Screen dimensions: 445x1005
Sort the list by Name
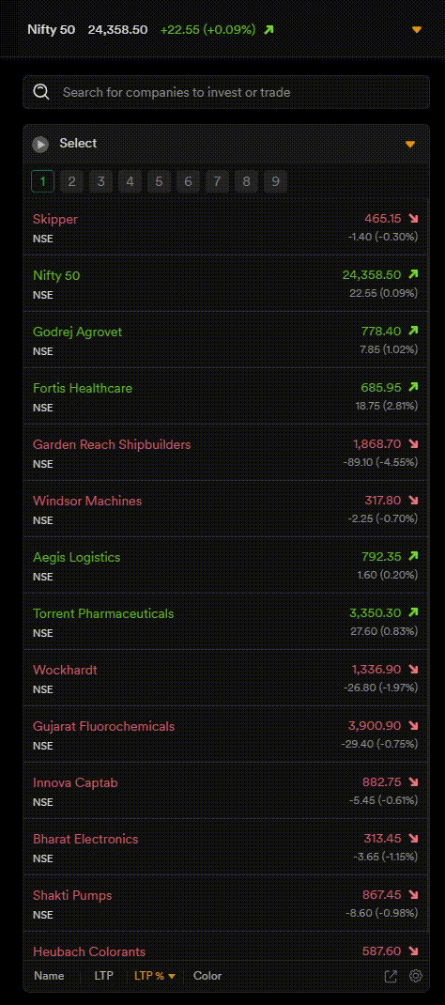50,976
